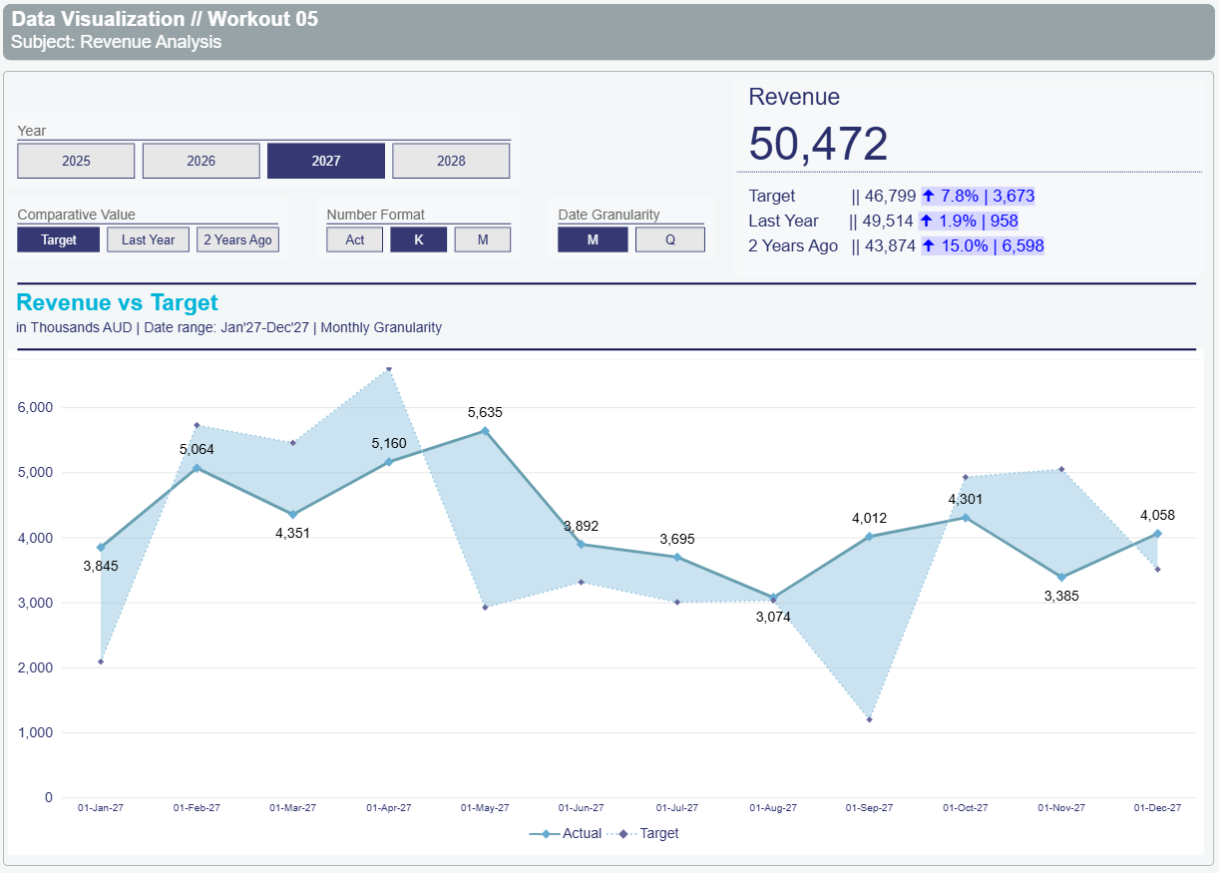Viewport: 1219px width, 873px height.
Task: Click the March data label 4,351
Action: (292, 533)
